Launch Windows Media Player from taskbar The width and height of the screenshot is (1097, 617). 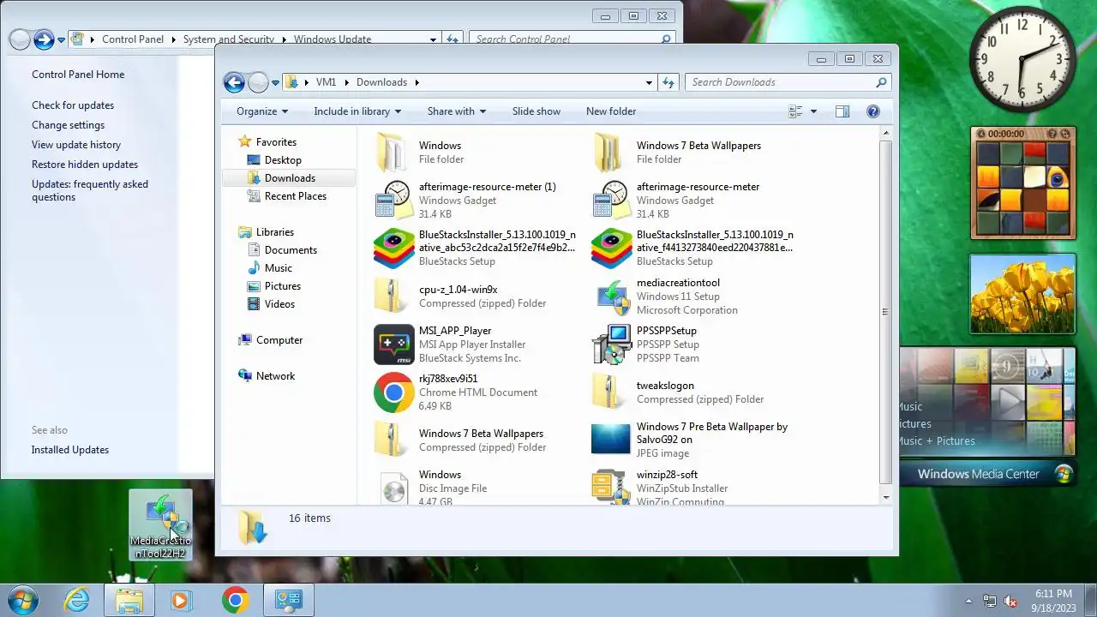[181, 600]
